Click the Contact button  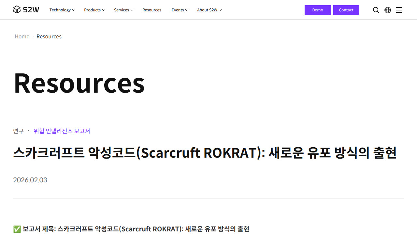click(346, 10)
